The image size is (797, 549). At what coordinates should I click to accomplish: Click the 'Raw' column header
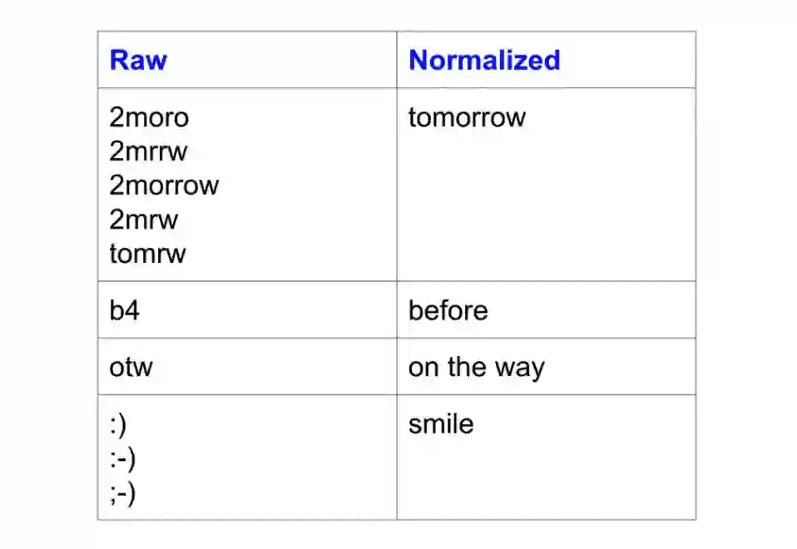(x=138, y=60)
